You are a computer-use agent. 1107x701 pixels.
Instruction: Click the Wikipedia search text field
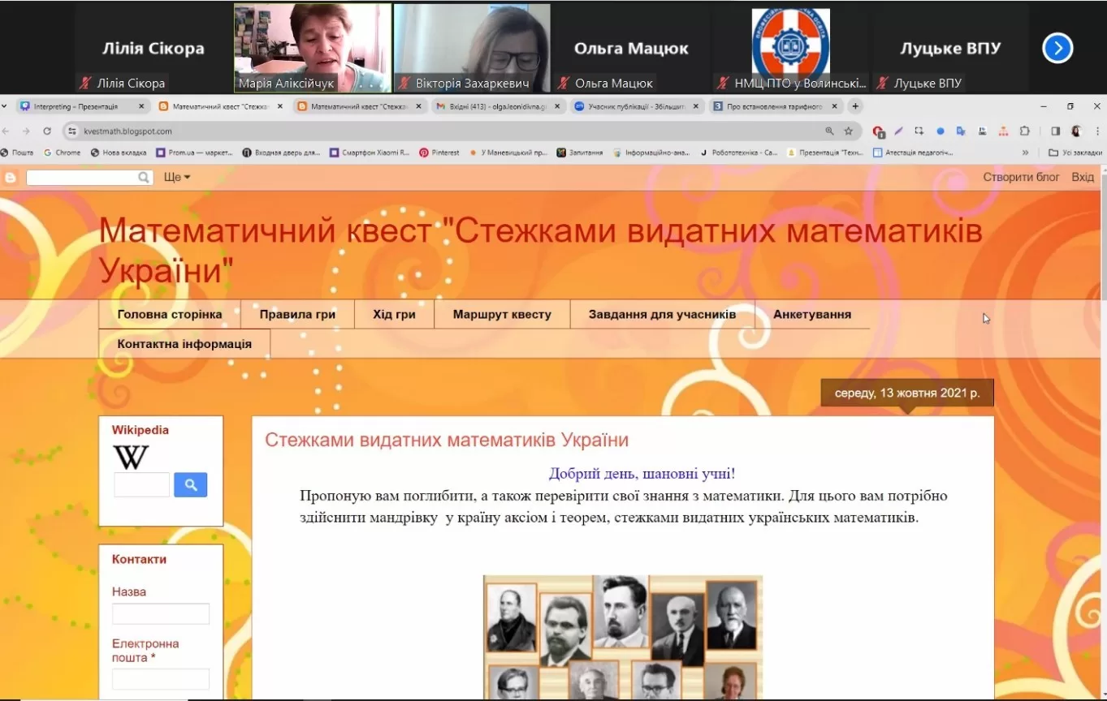pos(141,485)
